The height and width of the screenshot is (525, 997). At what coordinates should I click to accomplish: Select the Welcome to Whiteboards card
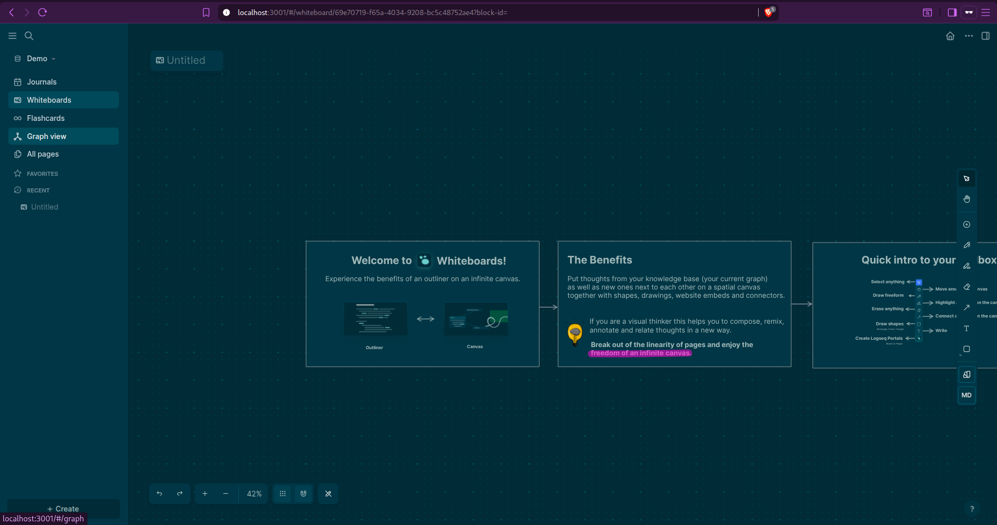coord(422,304)
